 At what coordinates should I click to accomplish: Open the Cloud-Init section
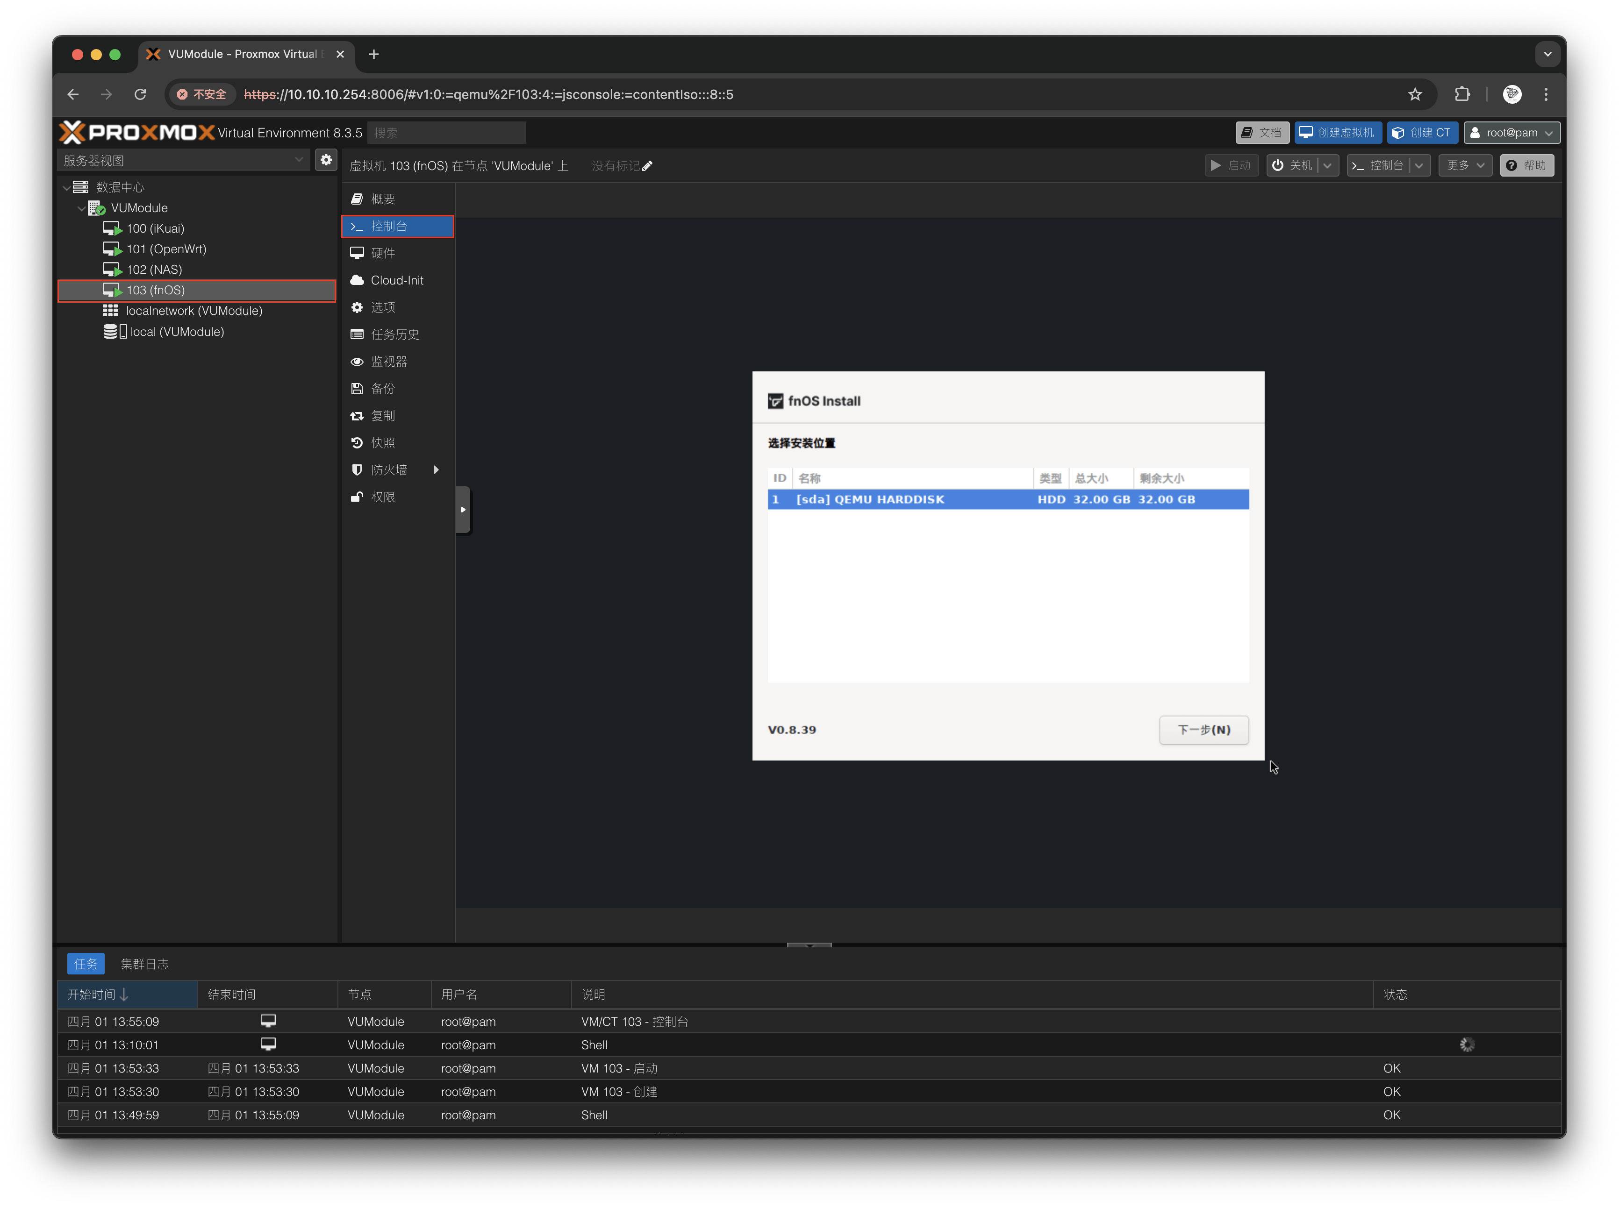point(396,280)
